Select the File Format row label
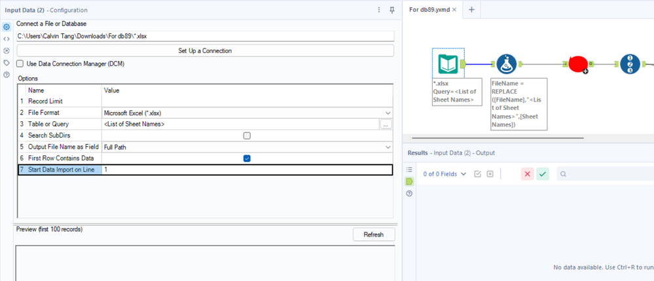 [x=44, y=113]
